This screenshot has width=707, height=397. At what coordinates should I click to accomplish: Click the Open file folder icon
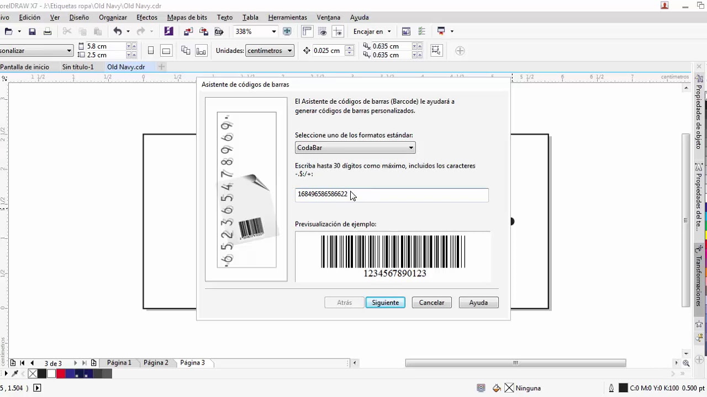pyautogui.click(x=8, y=31)
